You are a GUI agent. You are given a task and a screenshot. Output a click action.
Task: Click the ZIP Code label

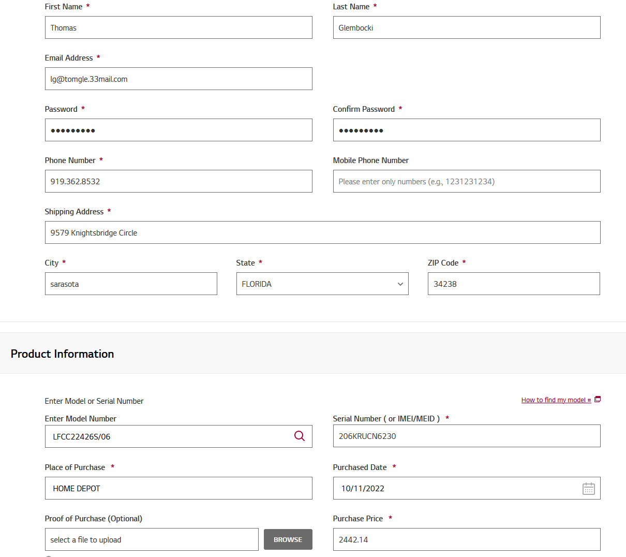443,263
